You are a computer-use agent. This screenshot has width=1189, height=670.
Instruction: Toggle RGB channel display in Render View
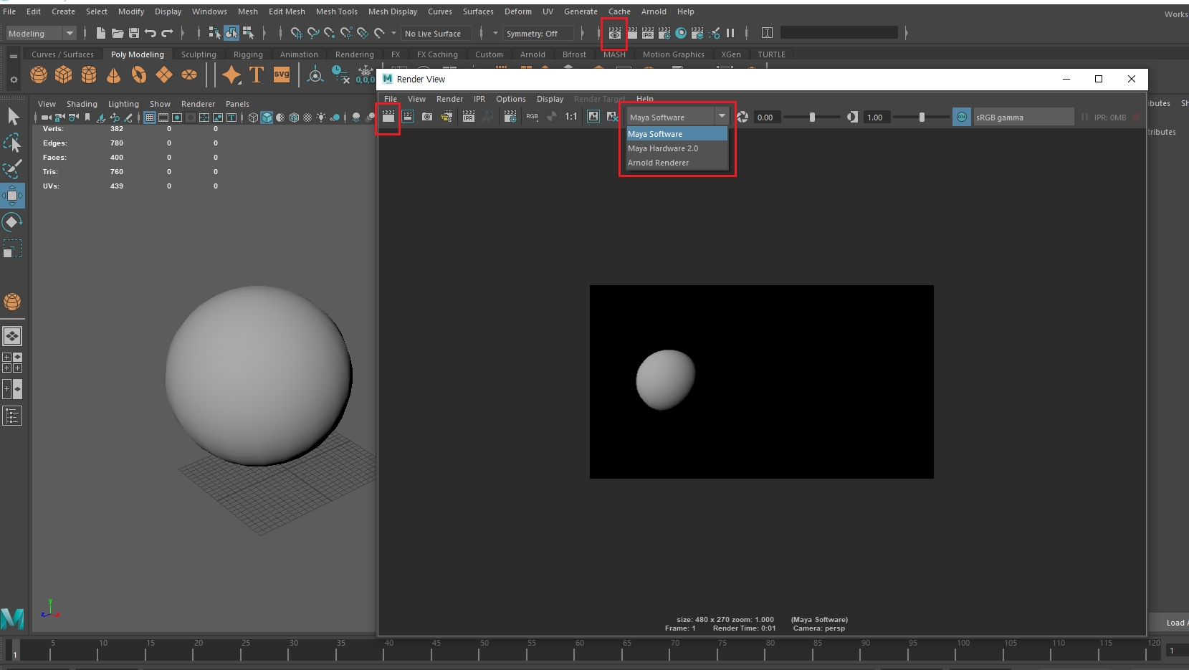[532, 117]
